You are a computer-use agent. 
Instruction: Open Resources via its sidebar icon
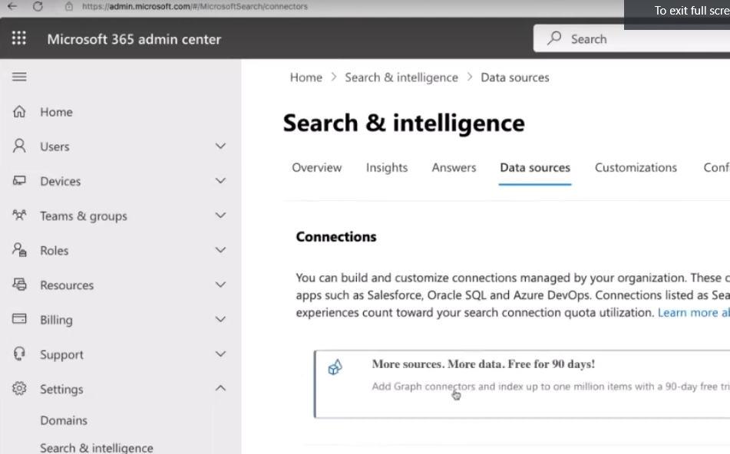coord(18,285)
